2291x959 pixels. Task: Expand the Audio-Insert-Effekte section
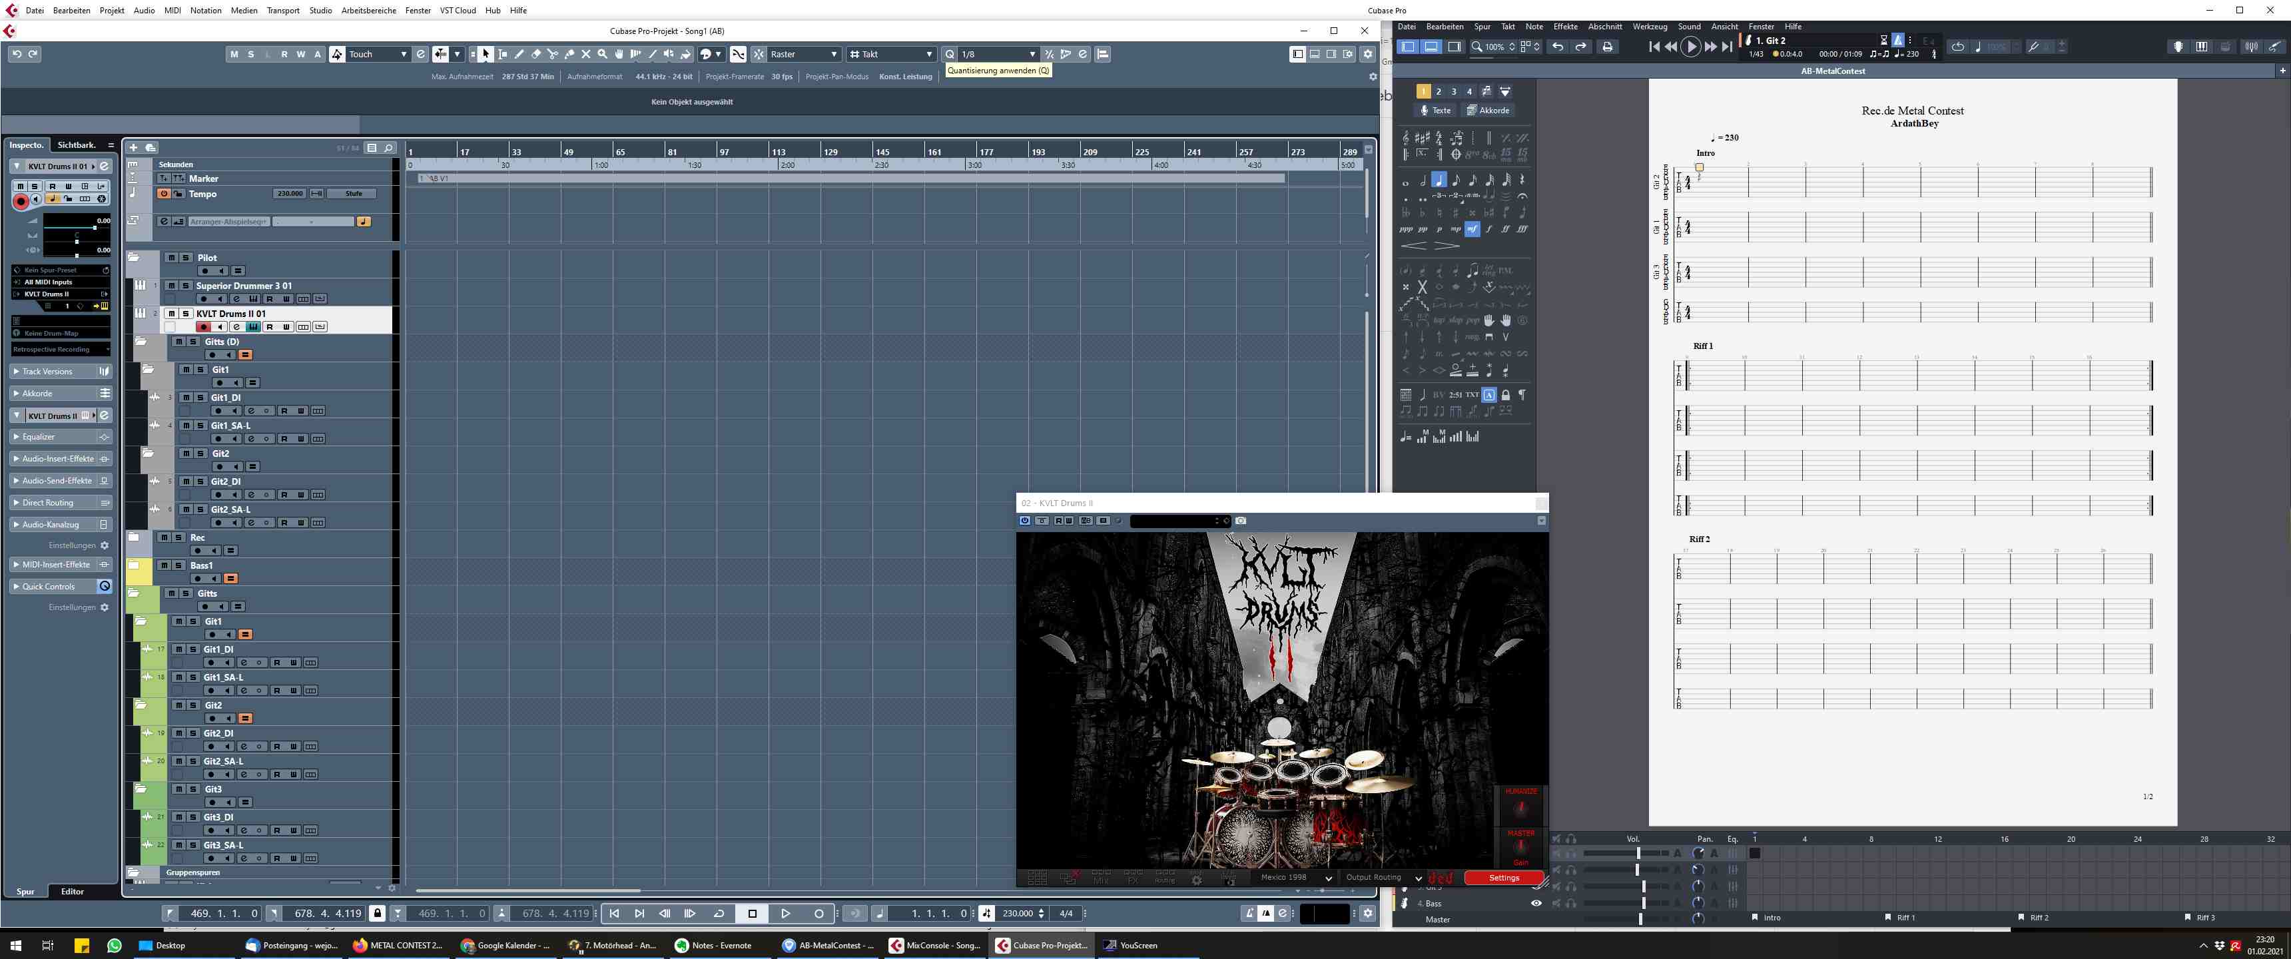pos(59,459)
